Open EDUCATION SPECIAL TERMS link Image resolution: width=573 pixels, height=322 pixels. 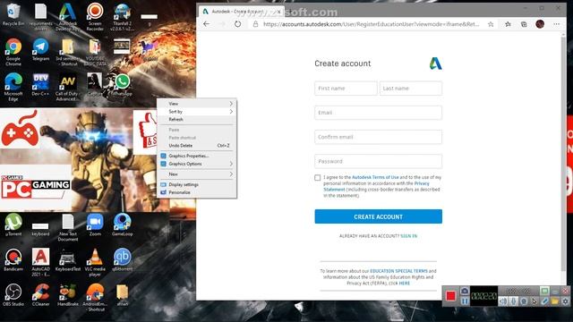pyautogui.click(x=398, y=271)
